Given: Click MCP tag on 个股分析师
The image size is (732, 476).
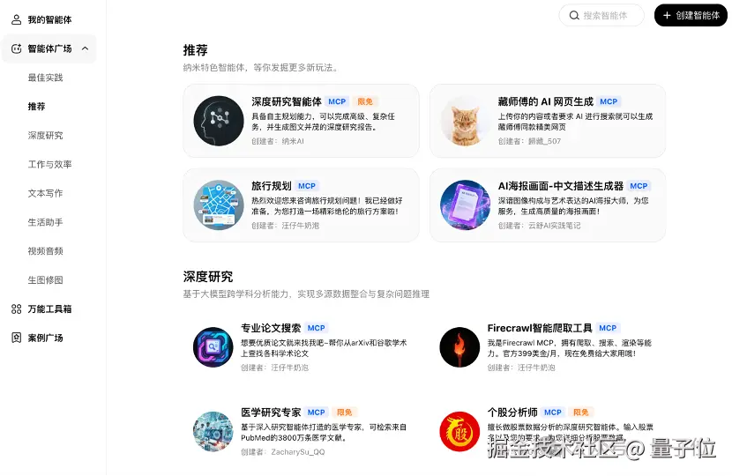Looking at the screenshot, I should tap(553, 413).
